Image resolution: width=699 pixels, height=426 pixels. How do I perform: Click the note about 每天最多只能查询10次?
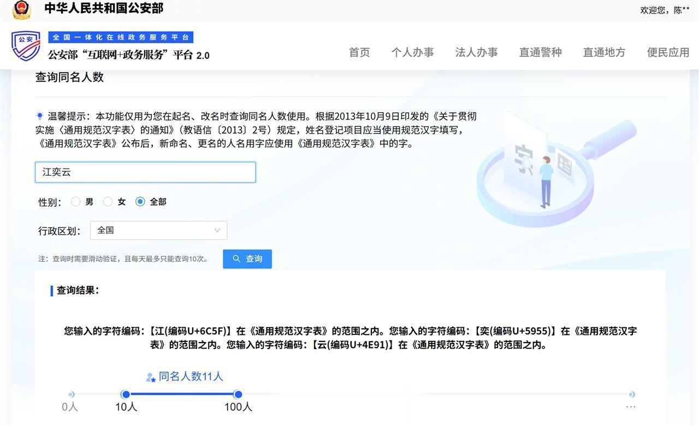123,259
